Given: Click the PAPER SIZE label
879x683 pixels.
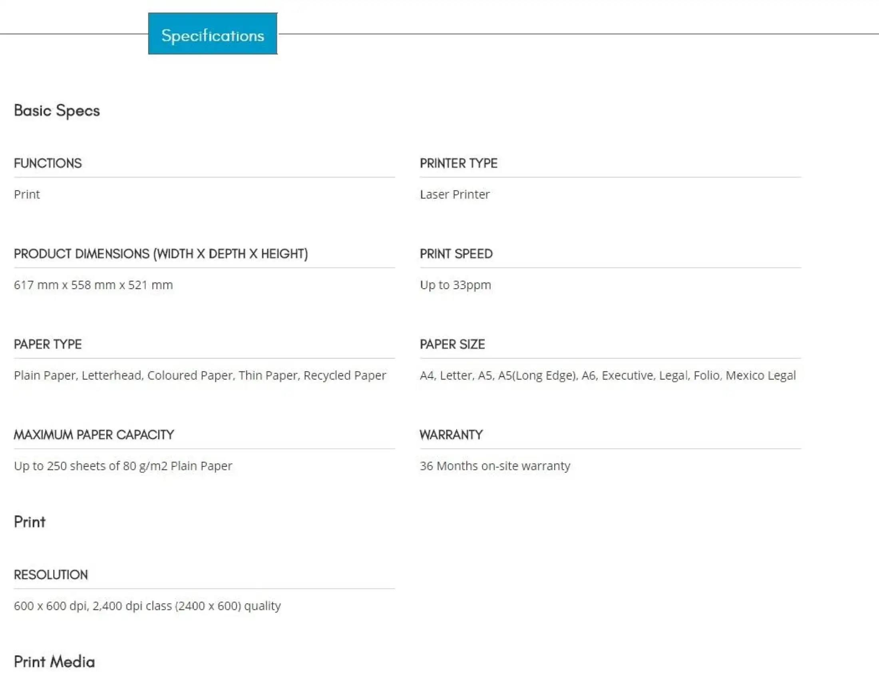Looking at the screenshot, I should (452, 344).
